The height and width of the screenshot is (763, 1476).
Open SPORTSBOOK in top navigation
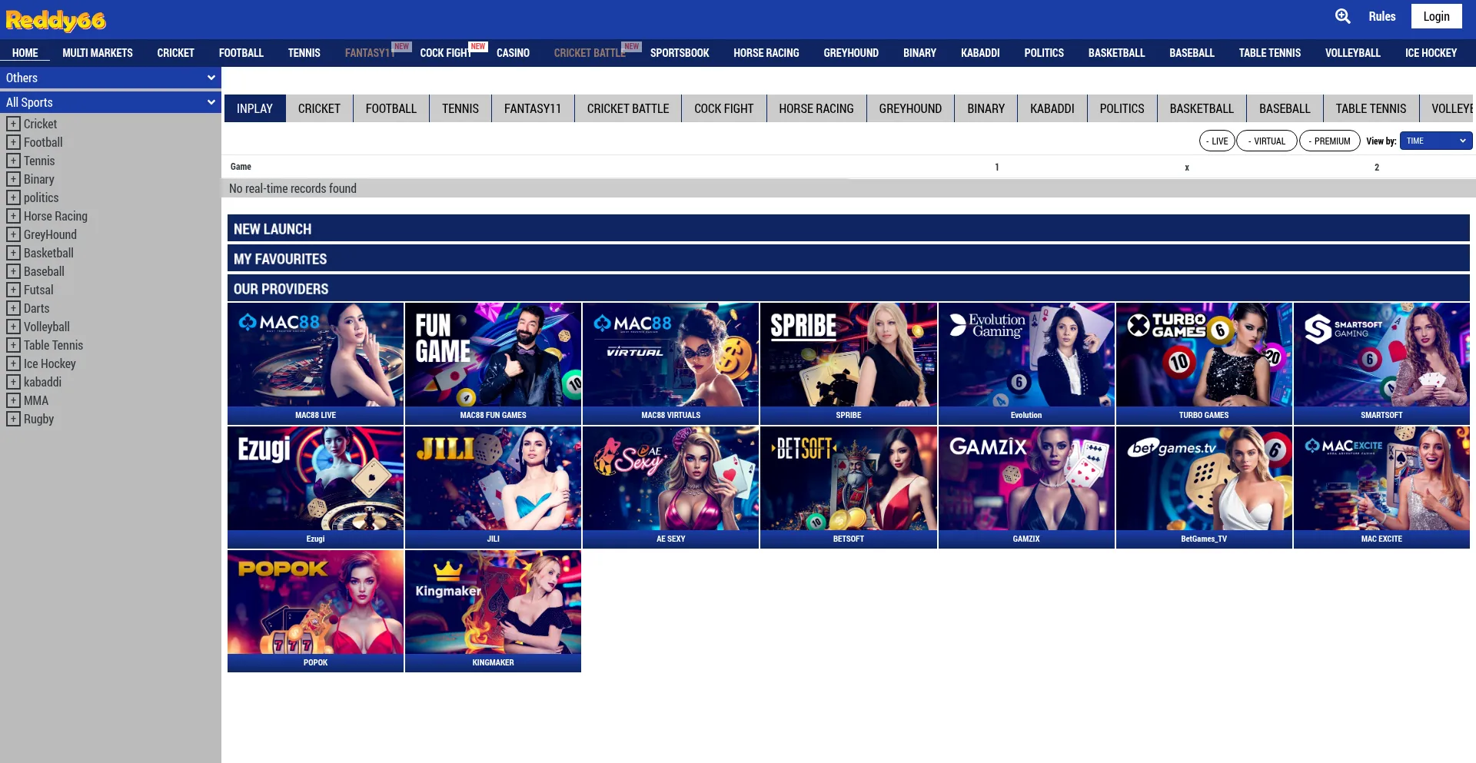[680, 53]
